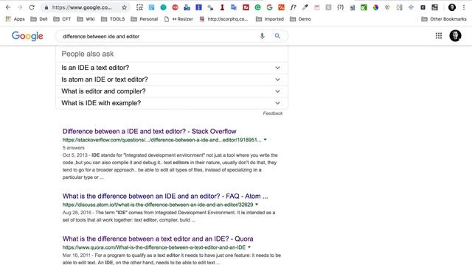Image resolution: width=472 pixels, height=265 pixels.
Task: Expand 'What is IDE with example?'
Action: tap(172, 103)
